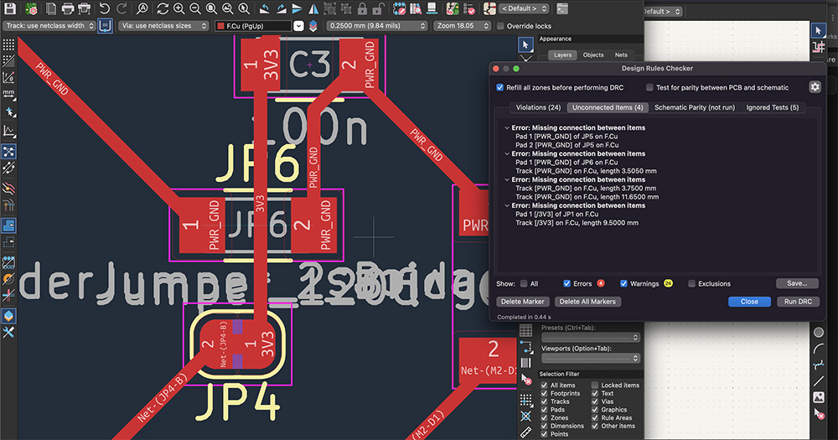The height and width of the screenshot is (440, 838).
Task: Toggle filled zones display icon
Action: tap(8, 225)
